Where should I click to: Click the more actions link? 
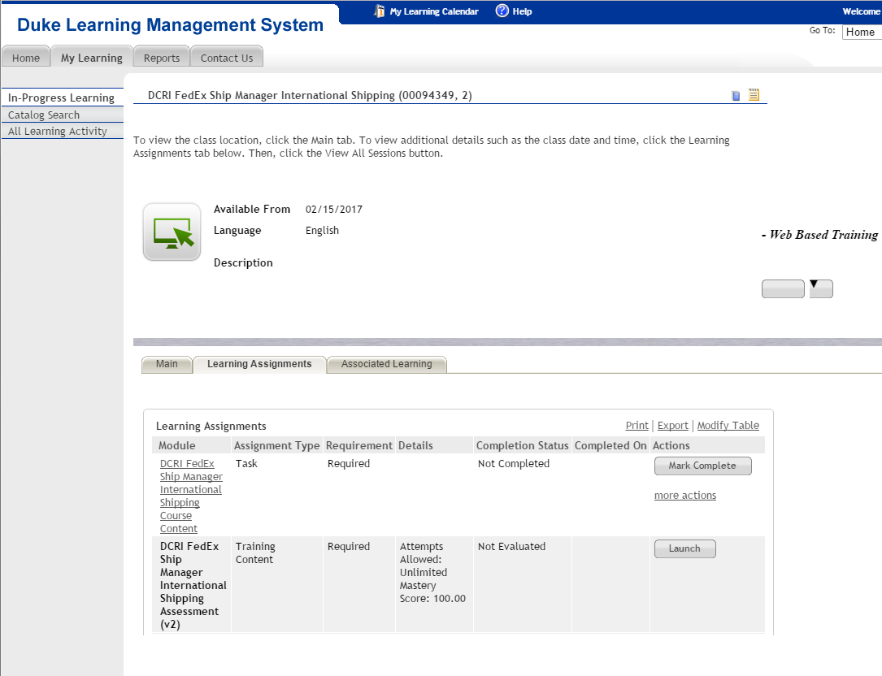[x=685, y=495]
